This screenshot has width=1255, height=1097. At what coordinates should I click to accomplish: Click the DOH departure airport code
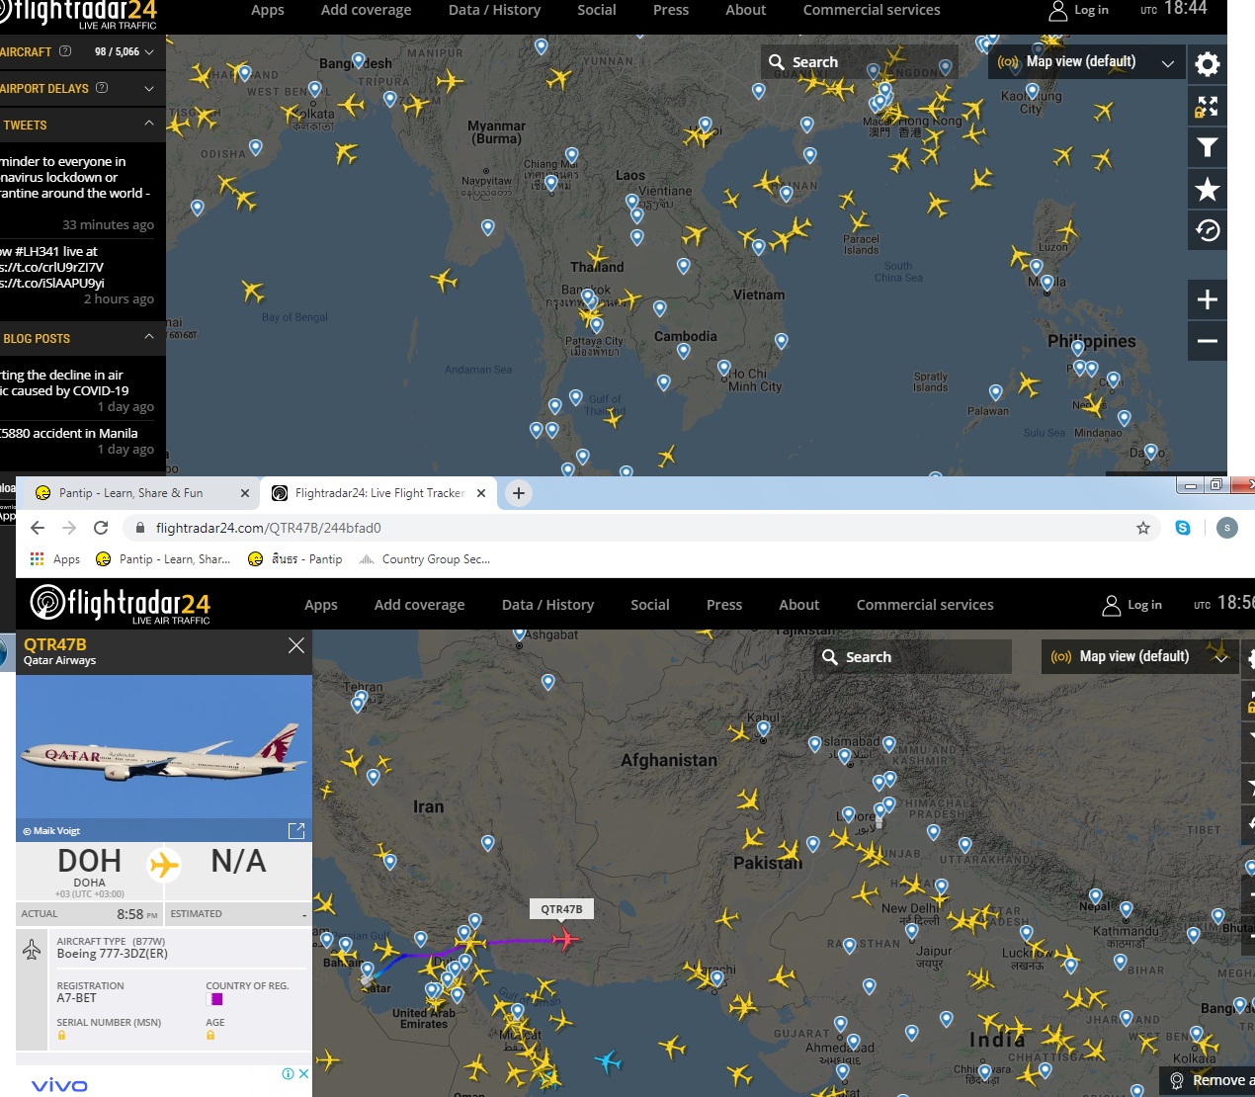click(89, 861)
